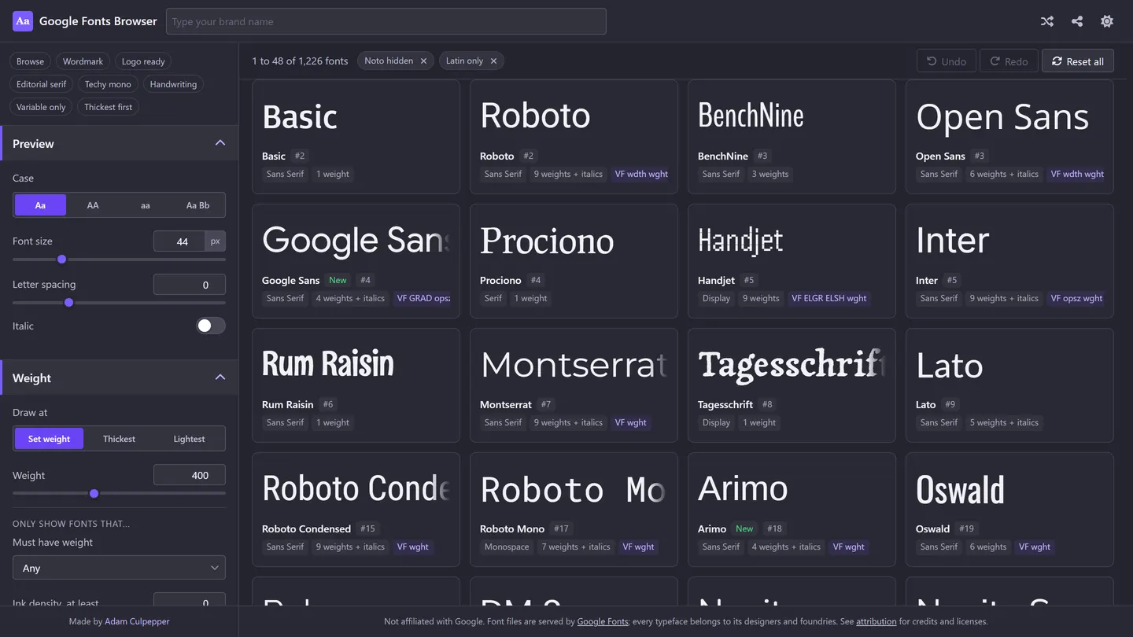Image resolution: width=1133 pixels, height=637 pixels.
Task: Click the Letter spacing value field
Action: [190, 285]
